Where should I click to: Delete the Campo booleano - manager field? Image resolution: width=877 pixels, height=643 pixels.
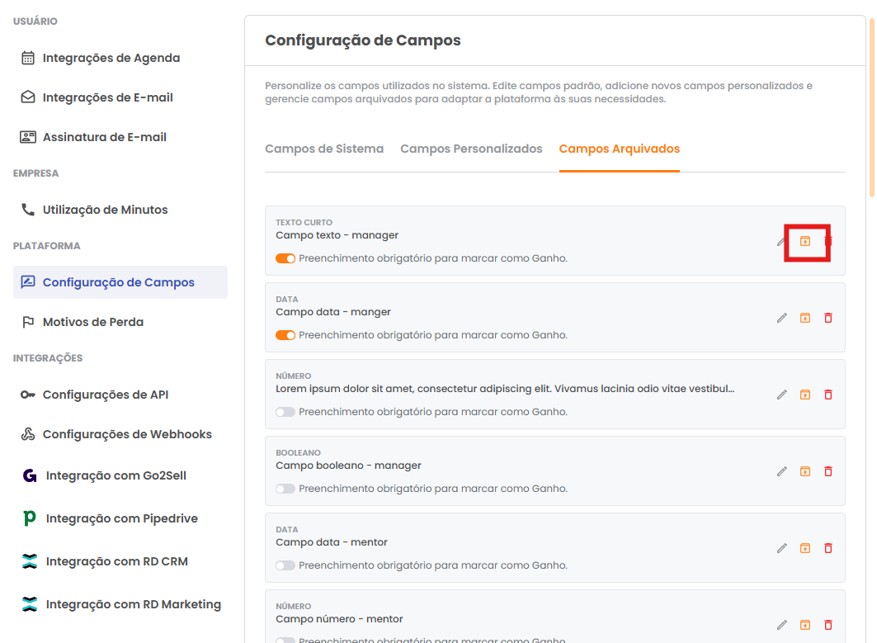pyautogui.click(x=828, y=471)
